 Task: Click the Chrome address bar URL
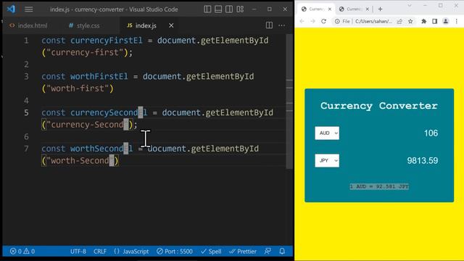[x=374, y=21]
